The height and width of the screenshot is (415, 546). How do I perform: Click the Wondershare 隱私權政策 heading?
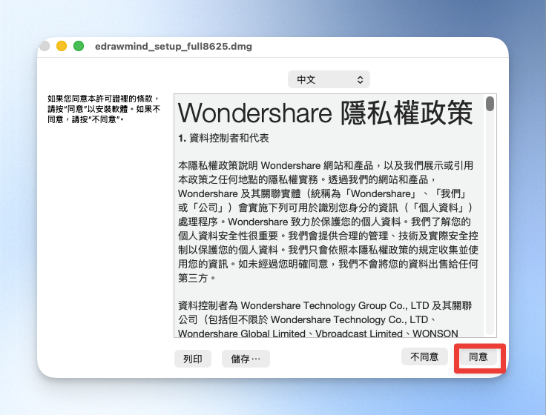click(325, 113)
